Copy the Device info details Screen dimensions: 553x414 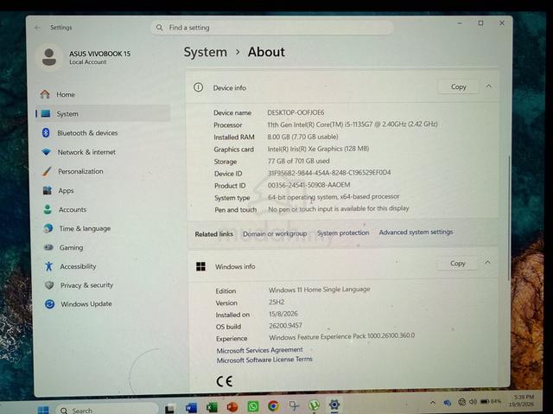click(458, 86)
